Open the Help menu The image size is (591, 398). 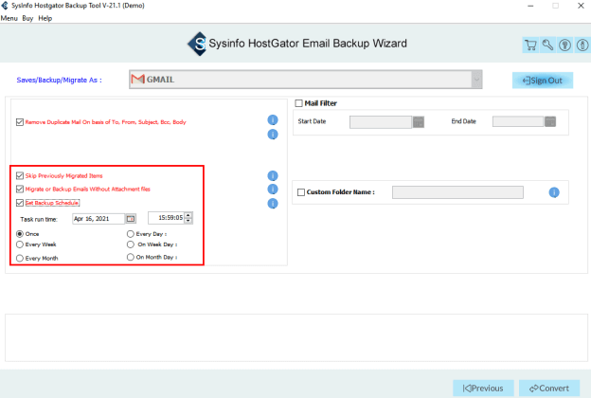[x=45, y=18]
